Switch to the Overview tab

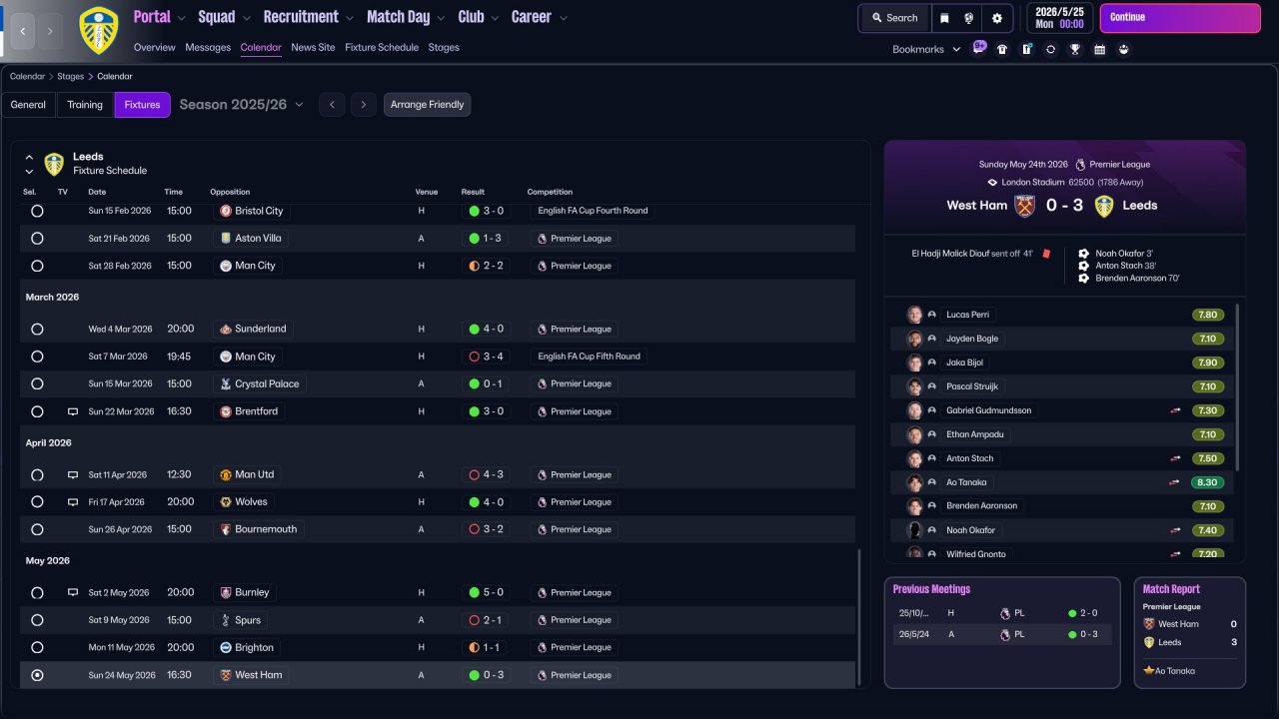pyautogui.click(x=154, y=47)
